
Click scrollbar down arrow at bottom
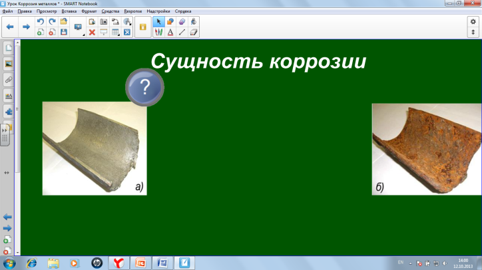(17, 253)
